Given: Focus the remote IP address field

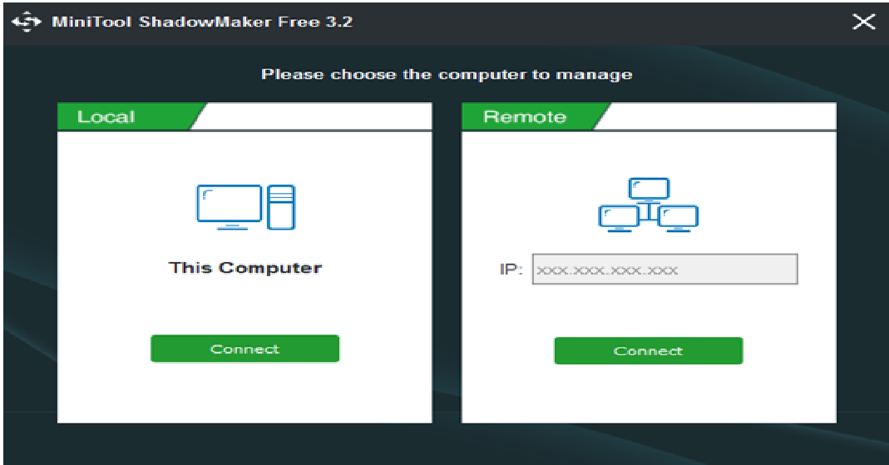Looking at the screenshot, I should click(664, 270).
